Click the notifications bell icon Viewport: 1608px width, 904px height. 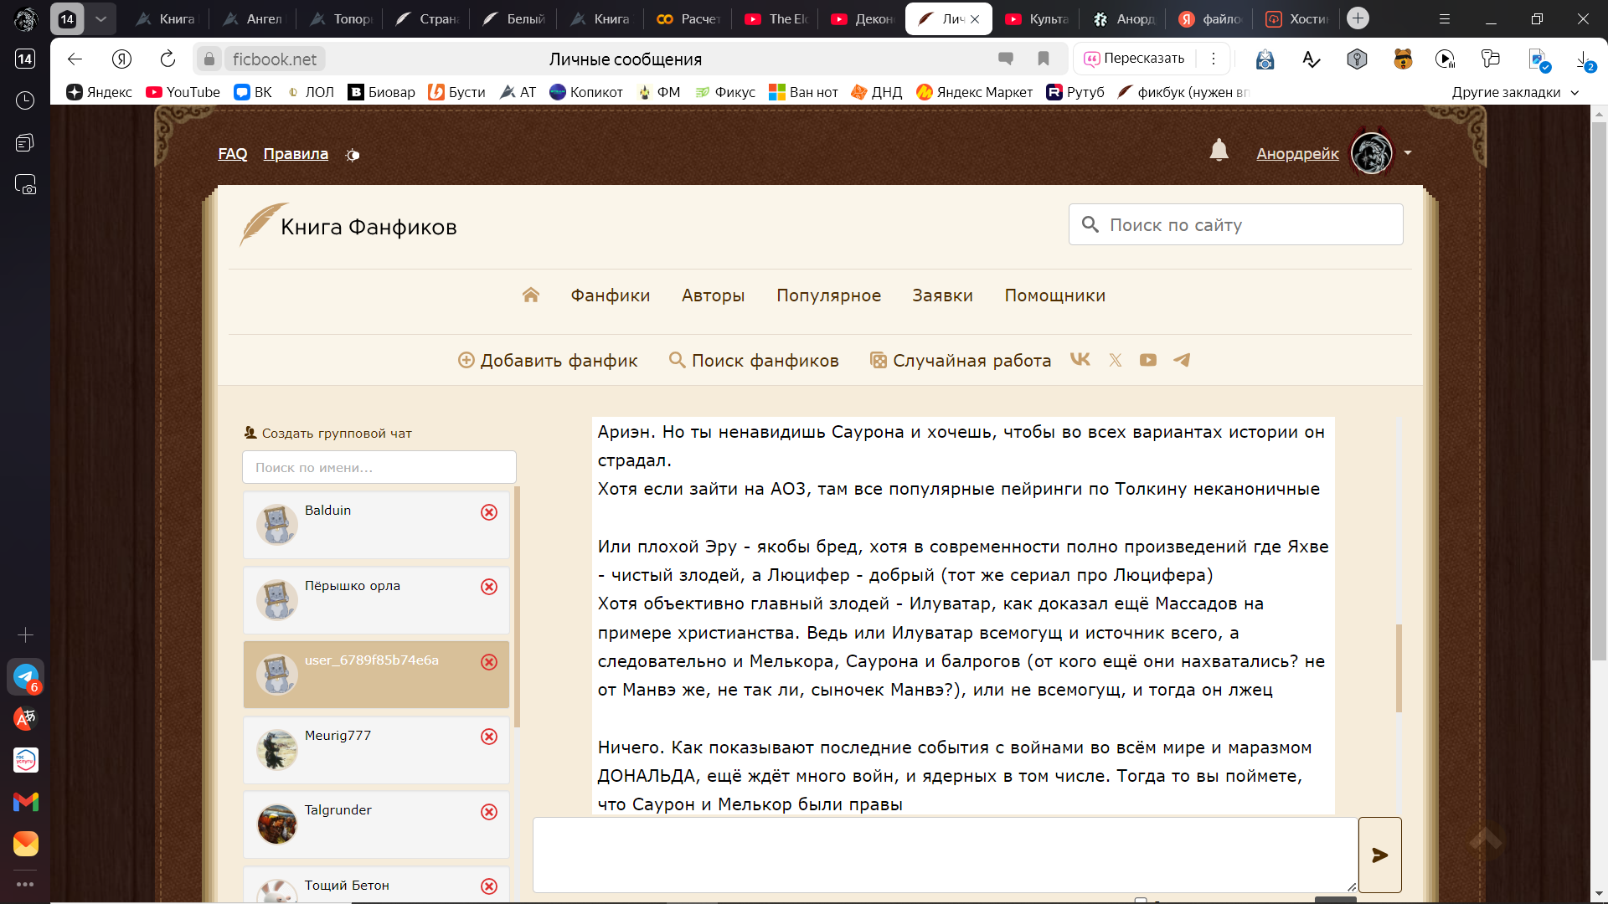click(x=1219, y=151)
